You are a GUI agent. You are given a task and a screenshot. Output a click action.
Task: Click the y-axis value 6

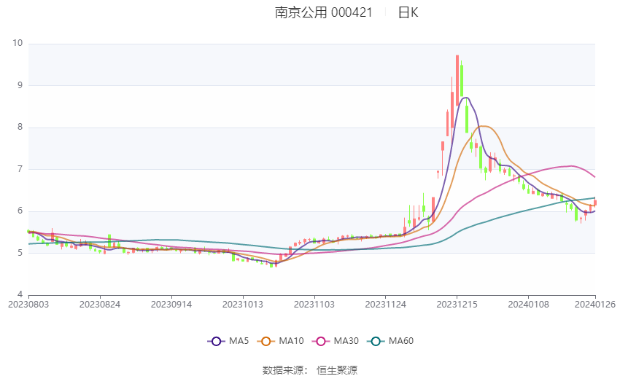tap(20, 211)
